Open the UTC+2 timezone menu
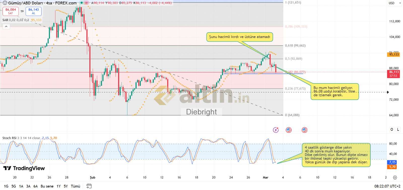Image resolution: width=403 pixels, height=190 pixels. point(387,186)
